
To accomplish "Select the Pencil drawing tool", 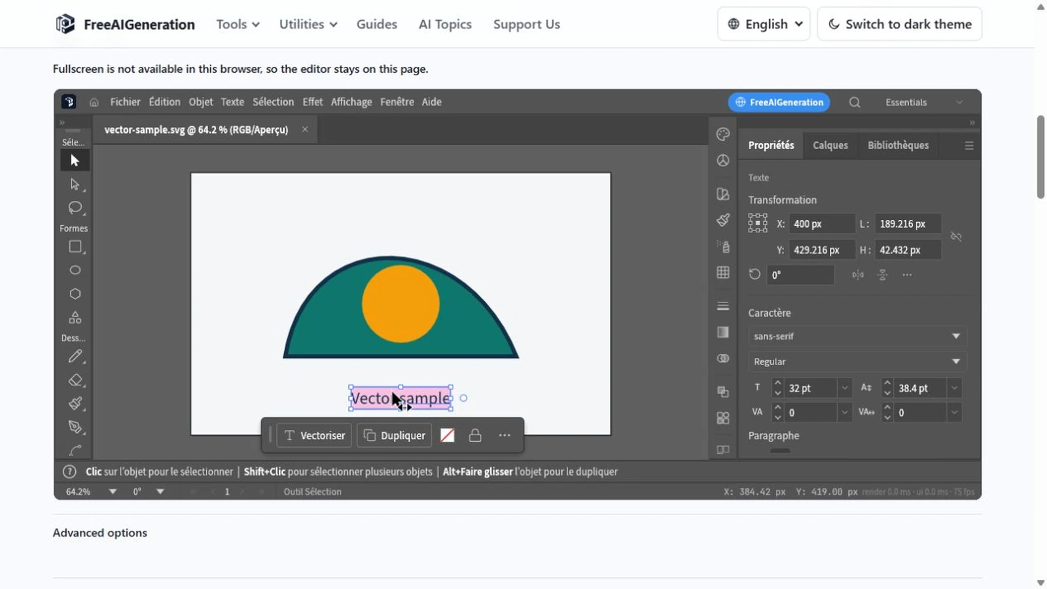I will point(75,357).
